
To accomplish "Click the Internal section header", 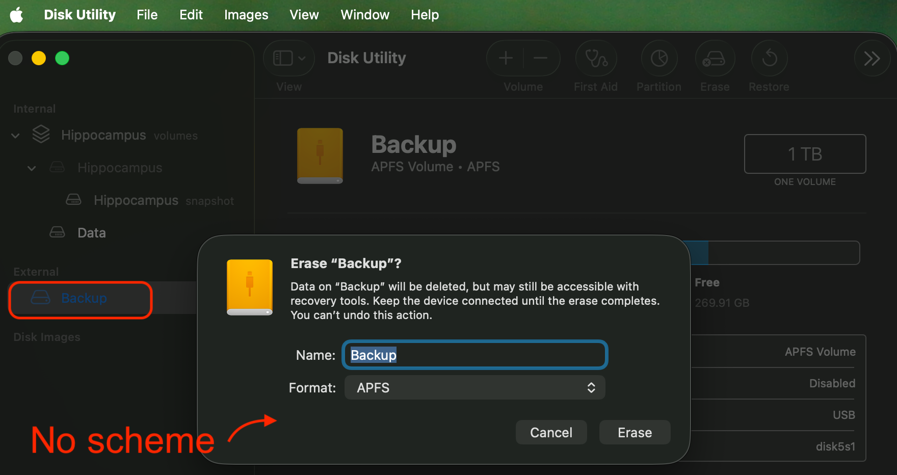I will pyautogui.click(x=34, y=109).
